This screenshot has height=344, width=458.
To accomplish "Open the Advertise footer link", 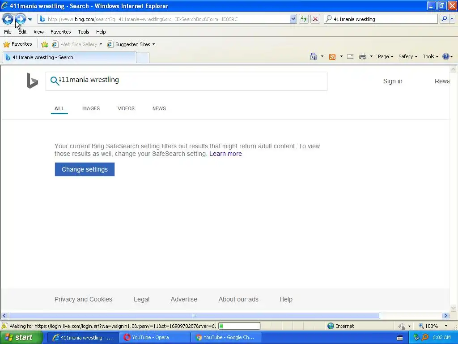I will (x=184, y=299).
